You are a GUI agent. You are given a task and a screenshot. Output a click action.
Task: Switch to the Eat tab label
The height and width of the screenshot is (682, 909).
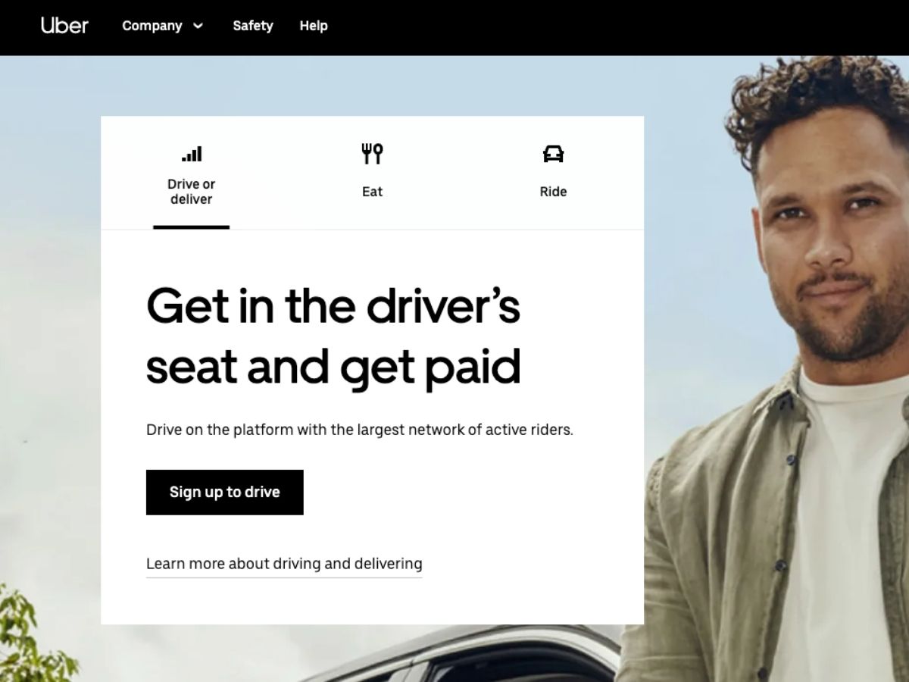point(372,192)
